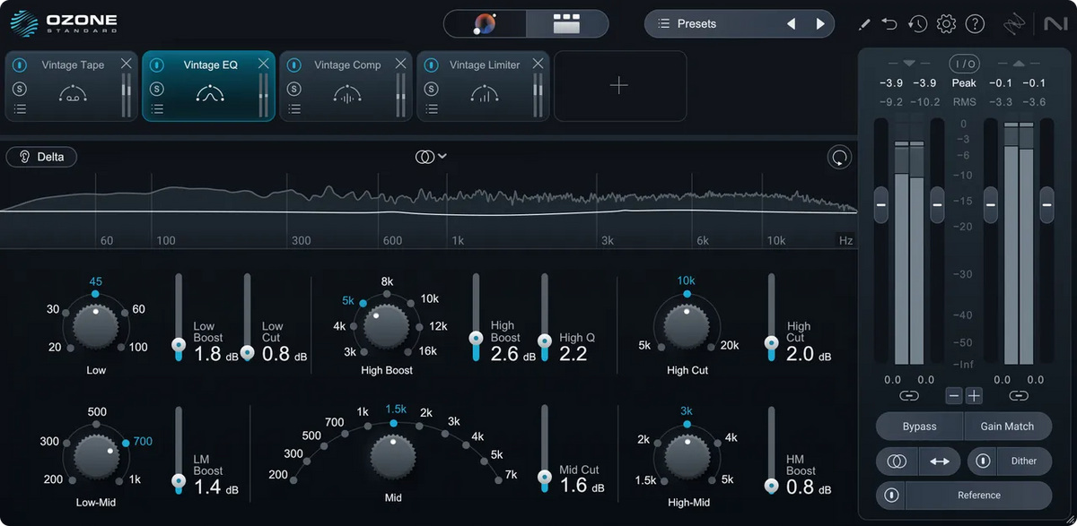Click the next preset arrow
Image resolution: width=1077 pixels, height=526 pixels.
821,24
